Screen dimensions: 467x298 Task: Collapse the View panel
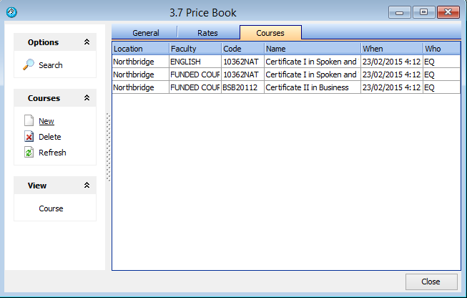[87, 186]
